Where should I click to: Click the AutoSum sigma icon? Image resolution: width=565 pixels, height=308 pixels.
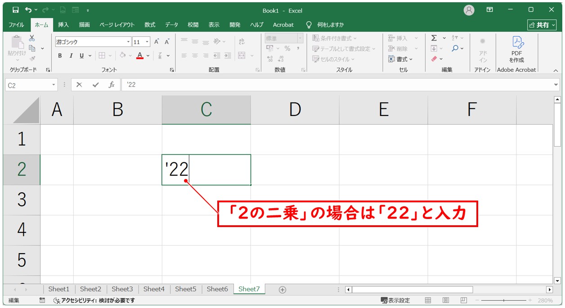click(x=434, y=38)
